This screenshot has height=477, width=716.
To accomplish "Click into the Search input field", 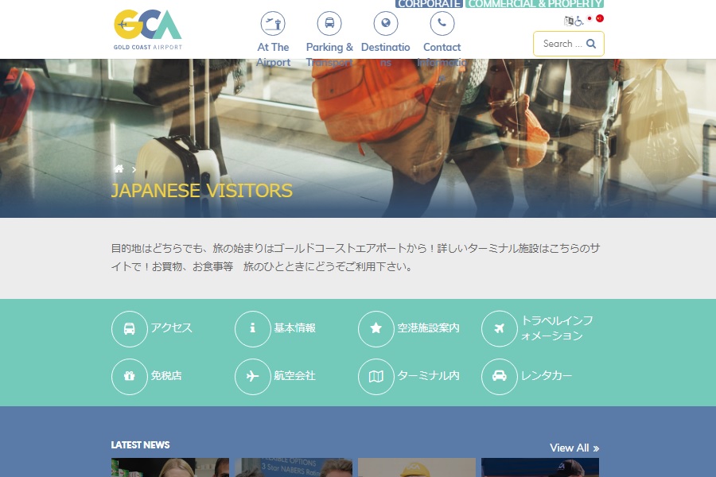I will 561,44.
